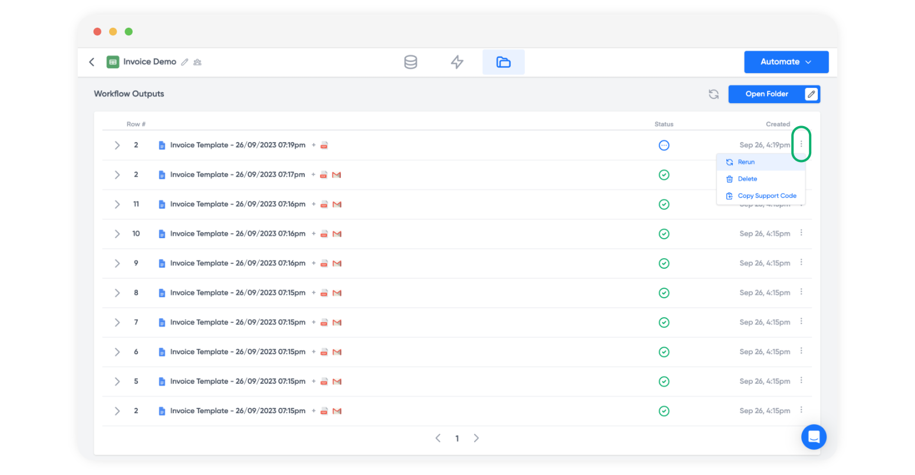
Task: Click the Gmail icon on row 11
Action: pos(337,204)
